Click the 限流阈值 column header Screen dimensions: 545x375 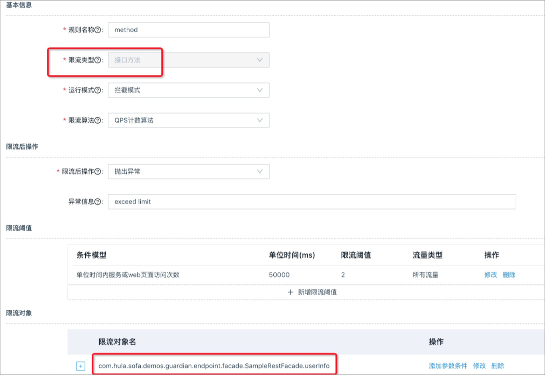tap(356, 255)
